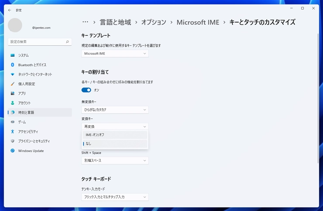Open プライバシーとセキュリティ page
This screenshot has width=323, height=211.
click(x=40, y=141)
